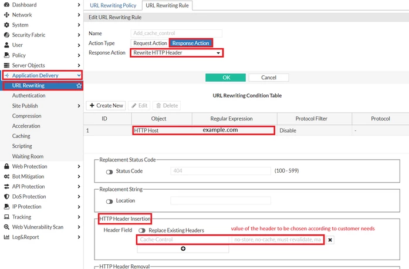Add another header field with plus icon
The height and width of the screenshot is (269, 409).
pyautogui.click(x=183, y=248)
